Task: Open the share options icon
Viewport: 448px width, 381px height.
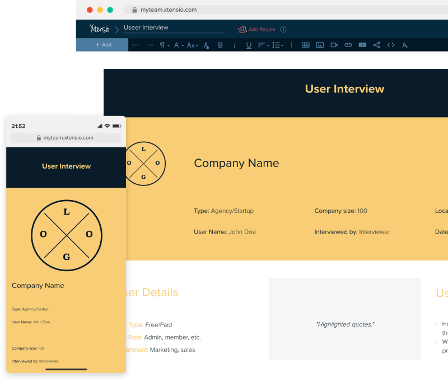Action: [377, 45]
